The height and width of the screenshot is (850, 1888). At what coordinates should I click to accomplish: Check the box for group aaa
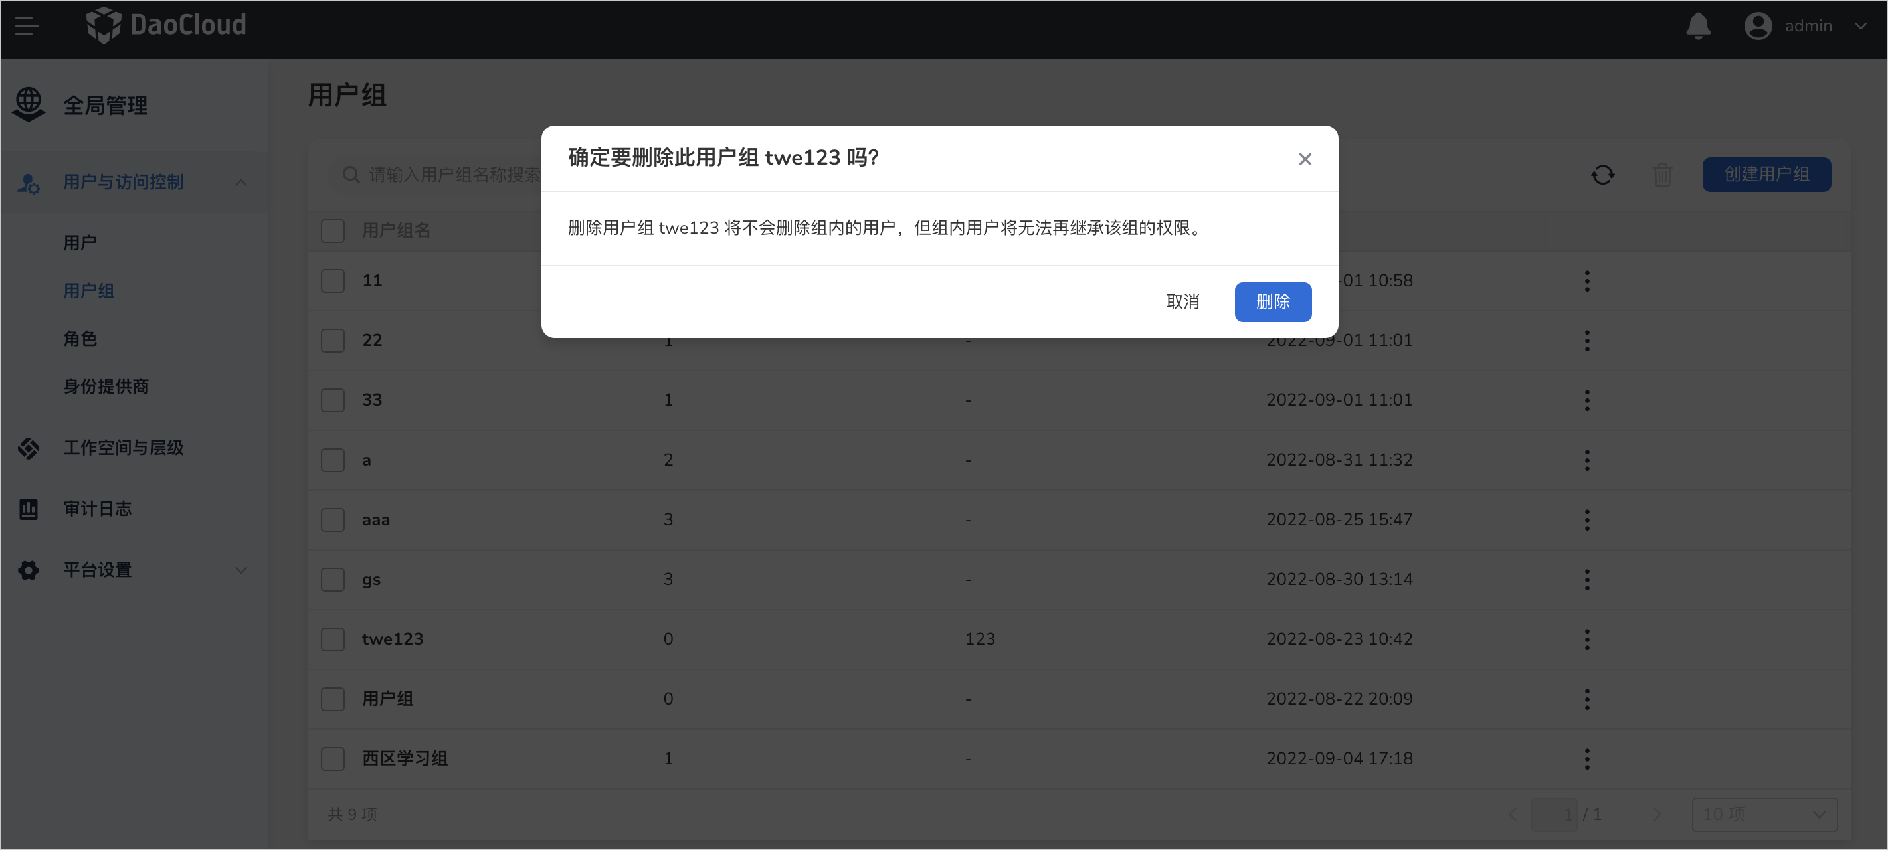click(333, 519)
